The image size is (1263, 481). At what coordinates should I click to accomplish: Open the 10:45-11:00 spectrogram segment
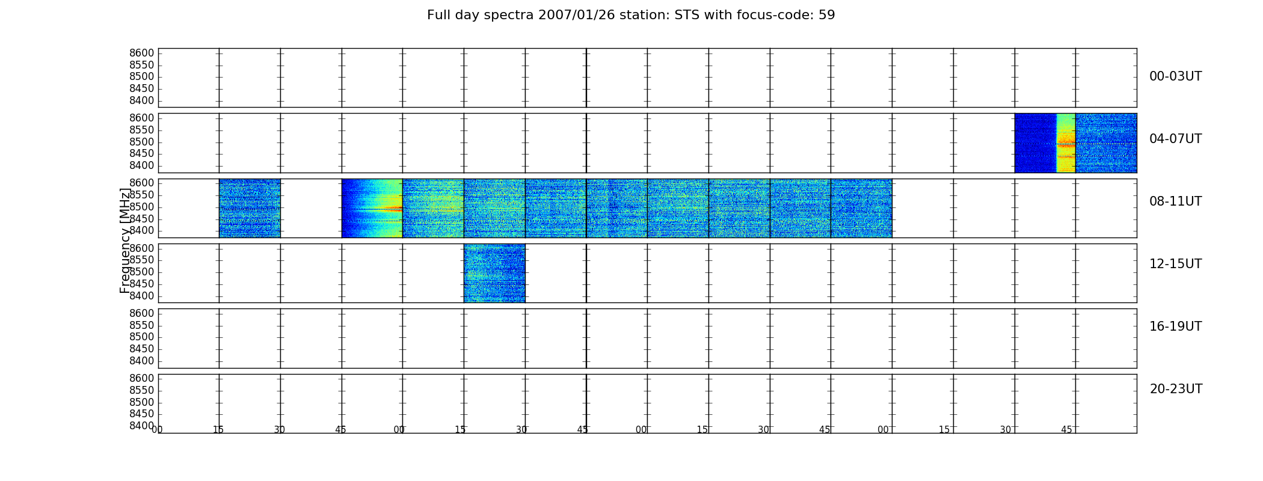(861, 208)
